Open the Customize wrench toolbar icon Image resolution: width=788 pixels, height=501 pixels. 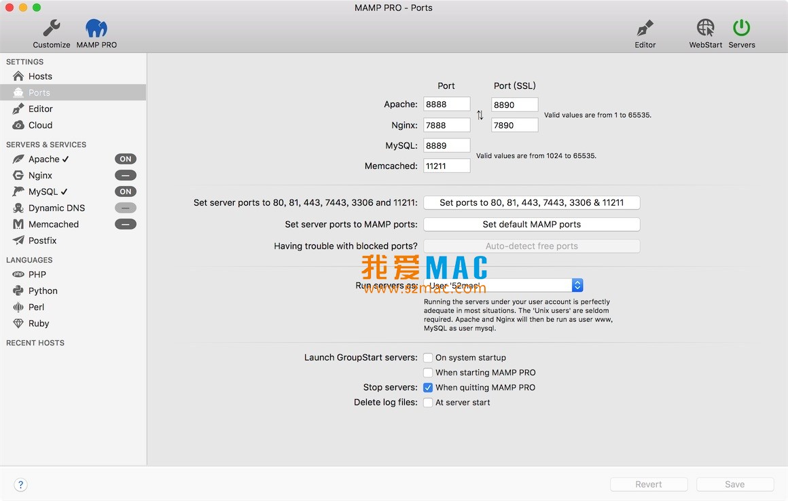pyautogui.click(x=51, y=28)
